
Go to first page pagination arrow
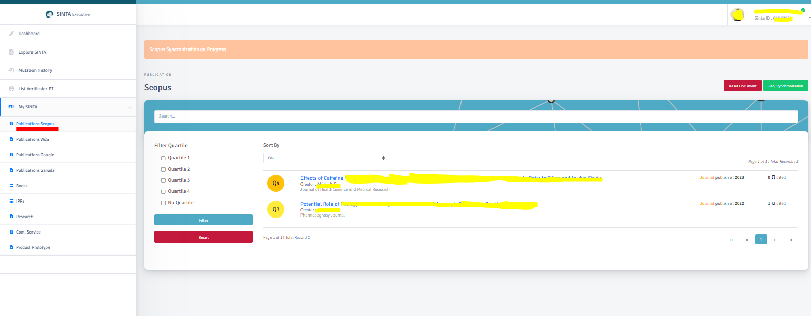(x=731, y=240)
